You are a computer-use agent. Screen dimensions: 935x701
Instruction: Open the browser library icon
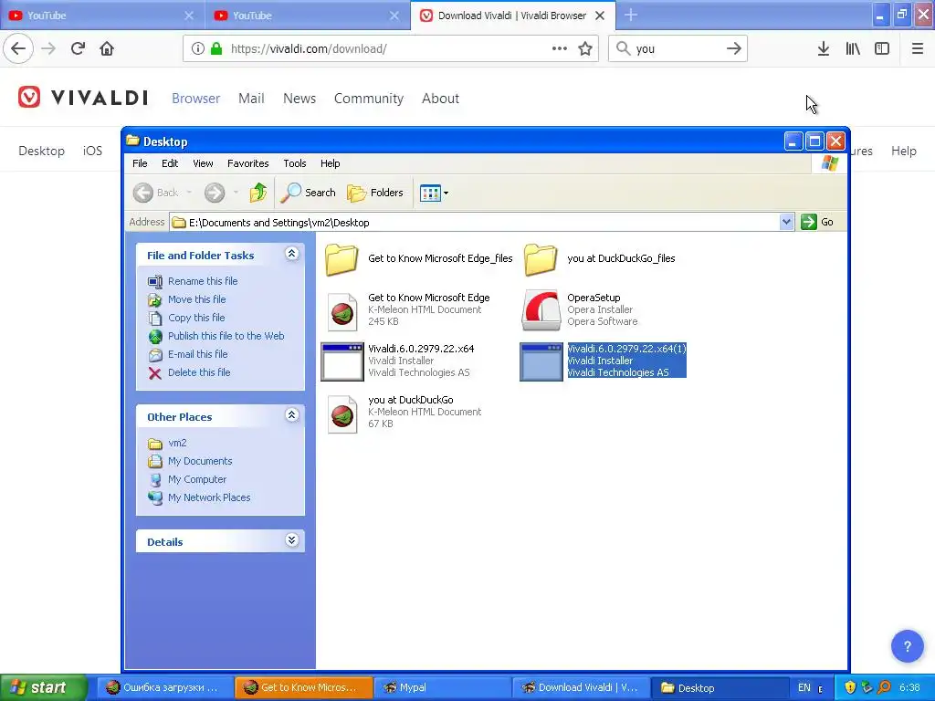853,48
